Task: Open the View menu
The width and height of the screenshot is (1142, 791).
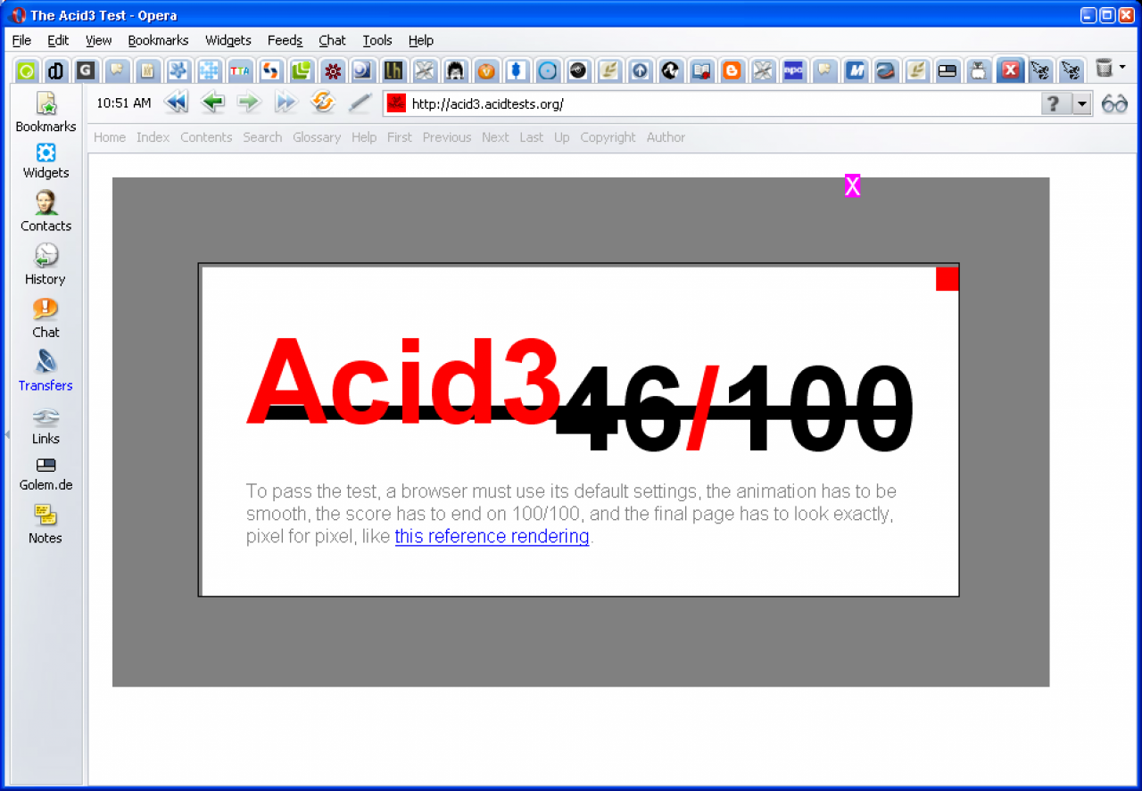Action: [98, 40]
